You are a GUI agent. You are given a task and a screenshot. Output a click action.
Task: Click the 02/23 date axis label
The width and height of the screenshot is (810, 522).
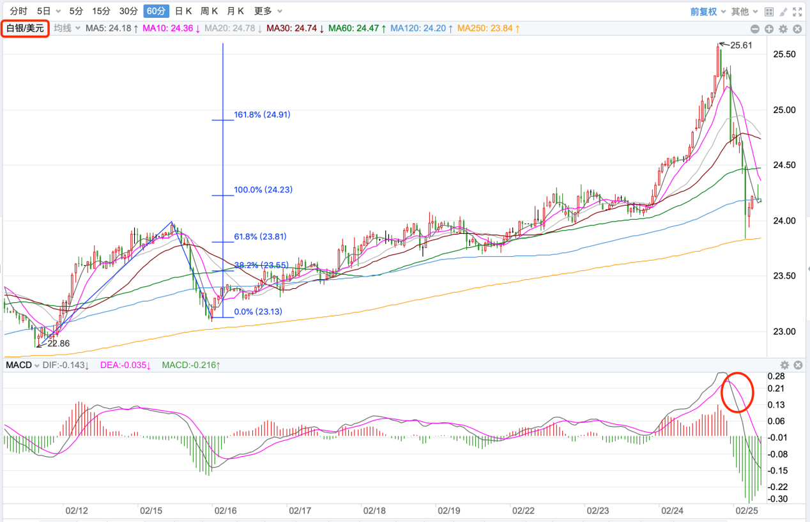[598, 511]
